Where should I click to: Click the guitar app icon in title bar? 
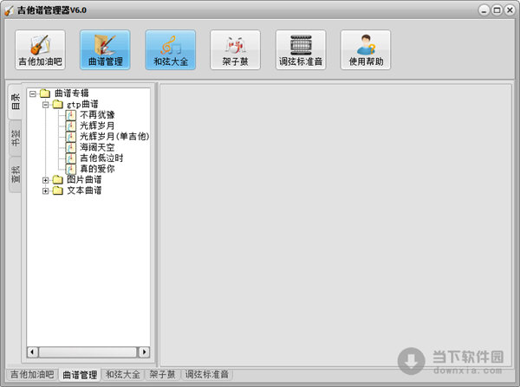coord(9,10)
